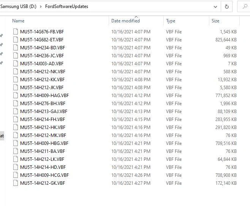Click file name MU5T-14H212-HK.VBF
Viewport: 250px width, 206px height.
coord(43,127)
